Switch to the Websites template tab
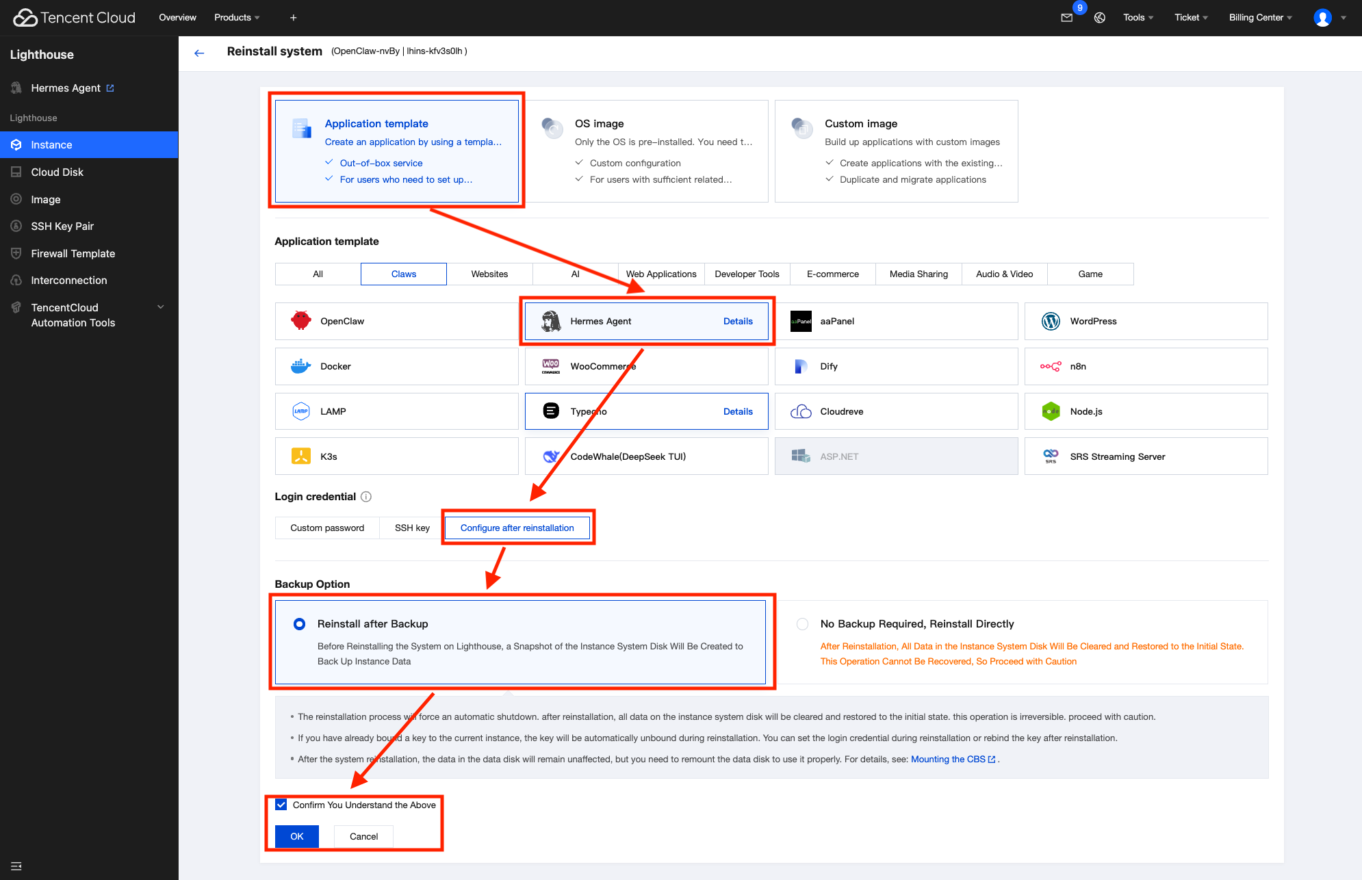The width and height of the screenshot is (1362, 880). coord(489,274)
